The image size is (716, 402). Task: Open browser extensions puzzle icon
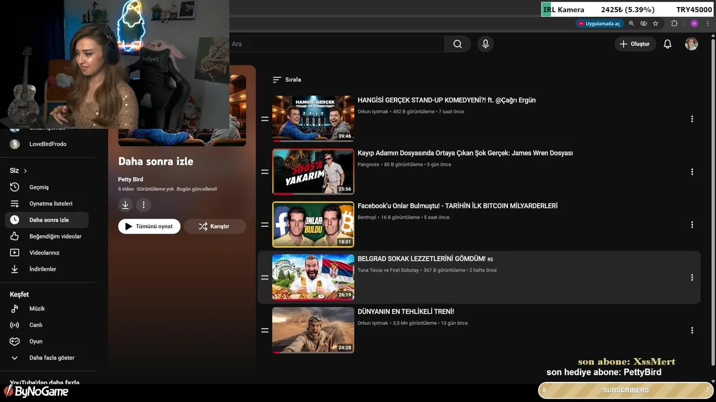click(x=674, y=23)
